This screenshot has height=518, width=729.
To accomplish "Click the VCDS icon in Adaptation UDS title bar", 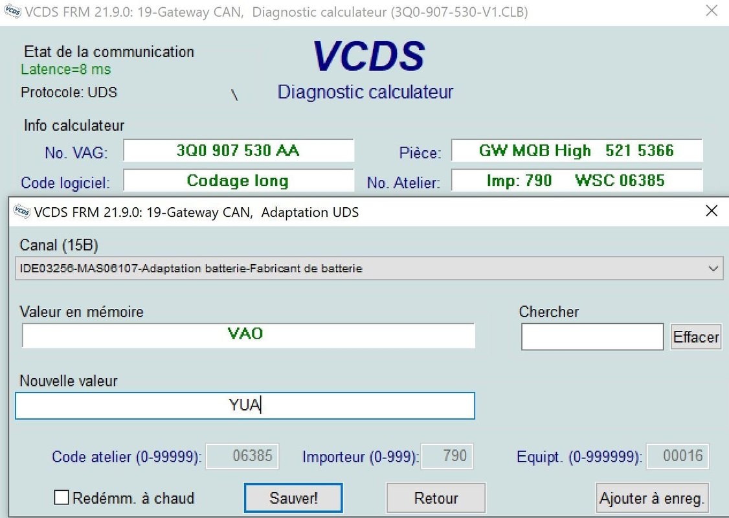I will pos(21,212).
